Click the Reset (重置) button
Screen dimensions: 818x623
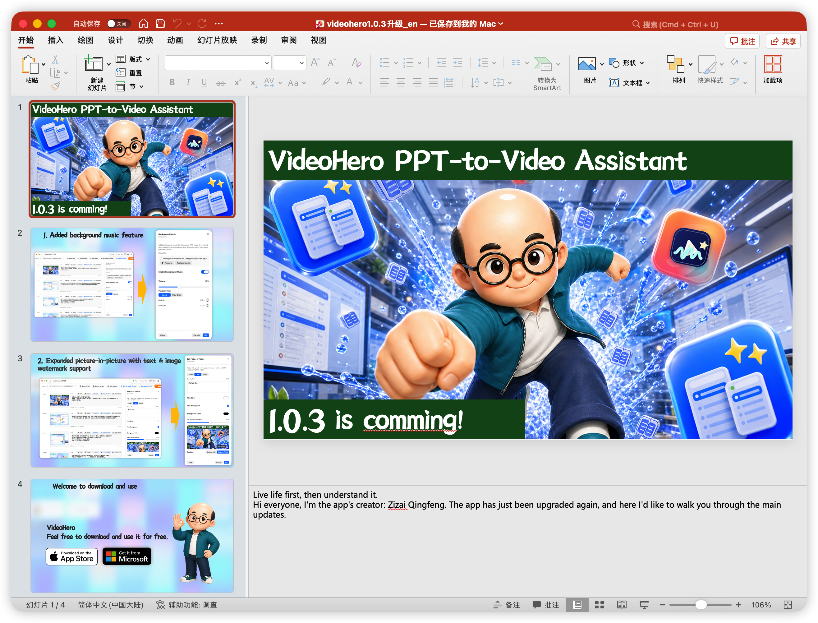pos(129,73)
